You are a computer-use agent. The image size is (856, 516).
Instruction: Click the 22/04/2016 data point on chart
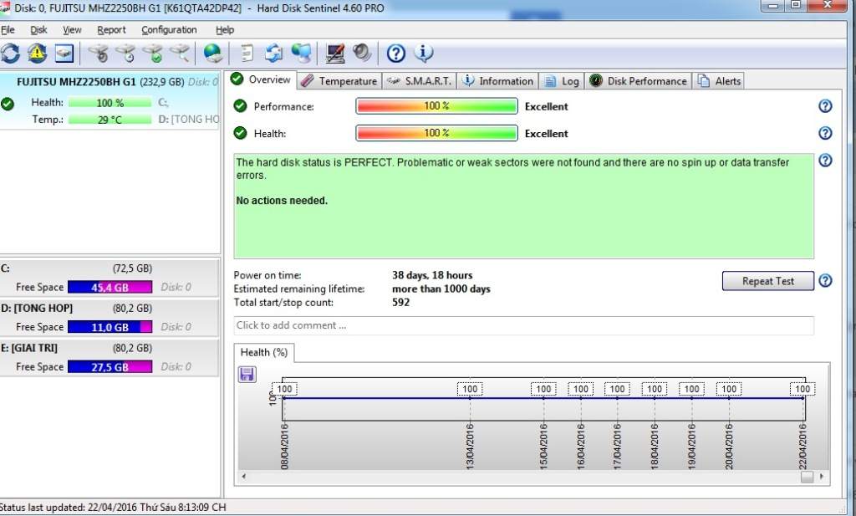(802, 398)
